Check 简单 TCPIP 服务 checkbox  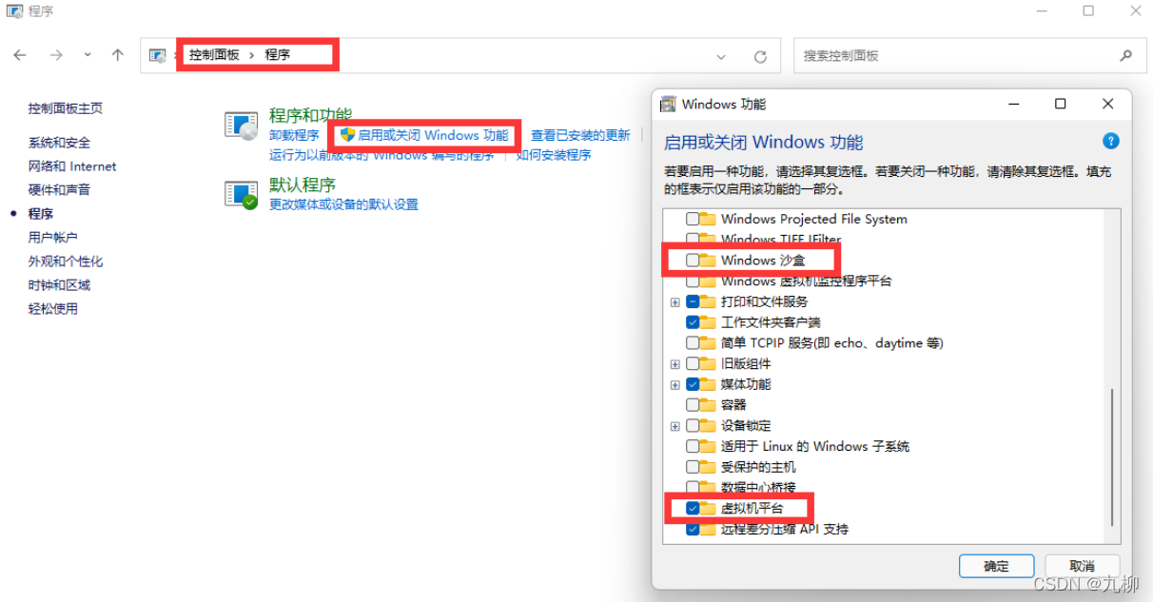pos(693,342)
